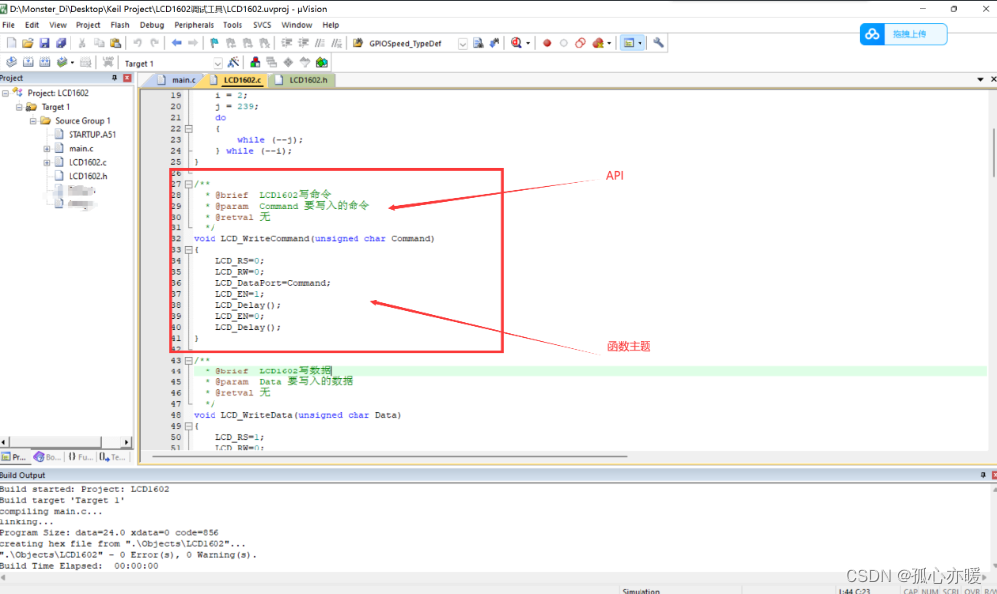Enable/disable breakpoint with hollow circle icon
The height and width of the screenshot is (594, 997).
click(x=563, y=43)
